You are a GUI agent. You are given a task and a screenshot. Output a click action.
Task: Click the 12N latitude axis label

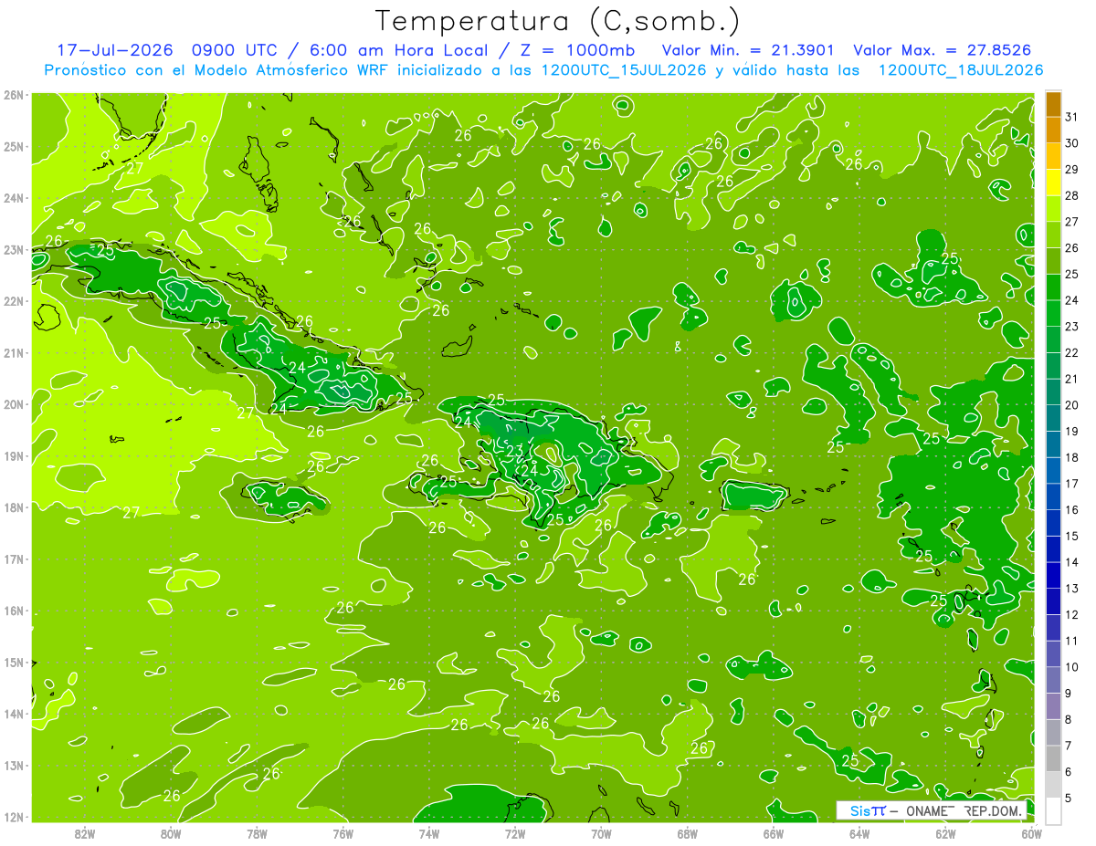click(x=13, y=817)
